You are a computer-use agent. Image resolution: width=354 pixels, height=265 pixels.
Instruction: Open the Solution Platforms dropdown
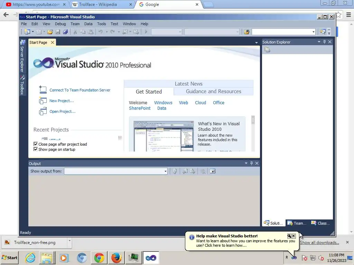pos(212,32)
